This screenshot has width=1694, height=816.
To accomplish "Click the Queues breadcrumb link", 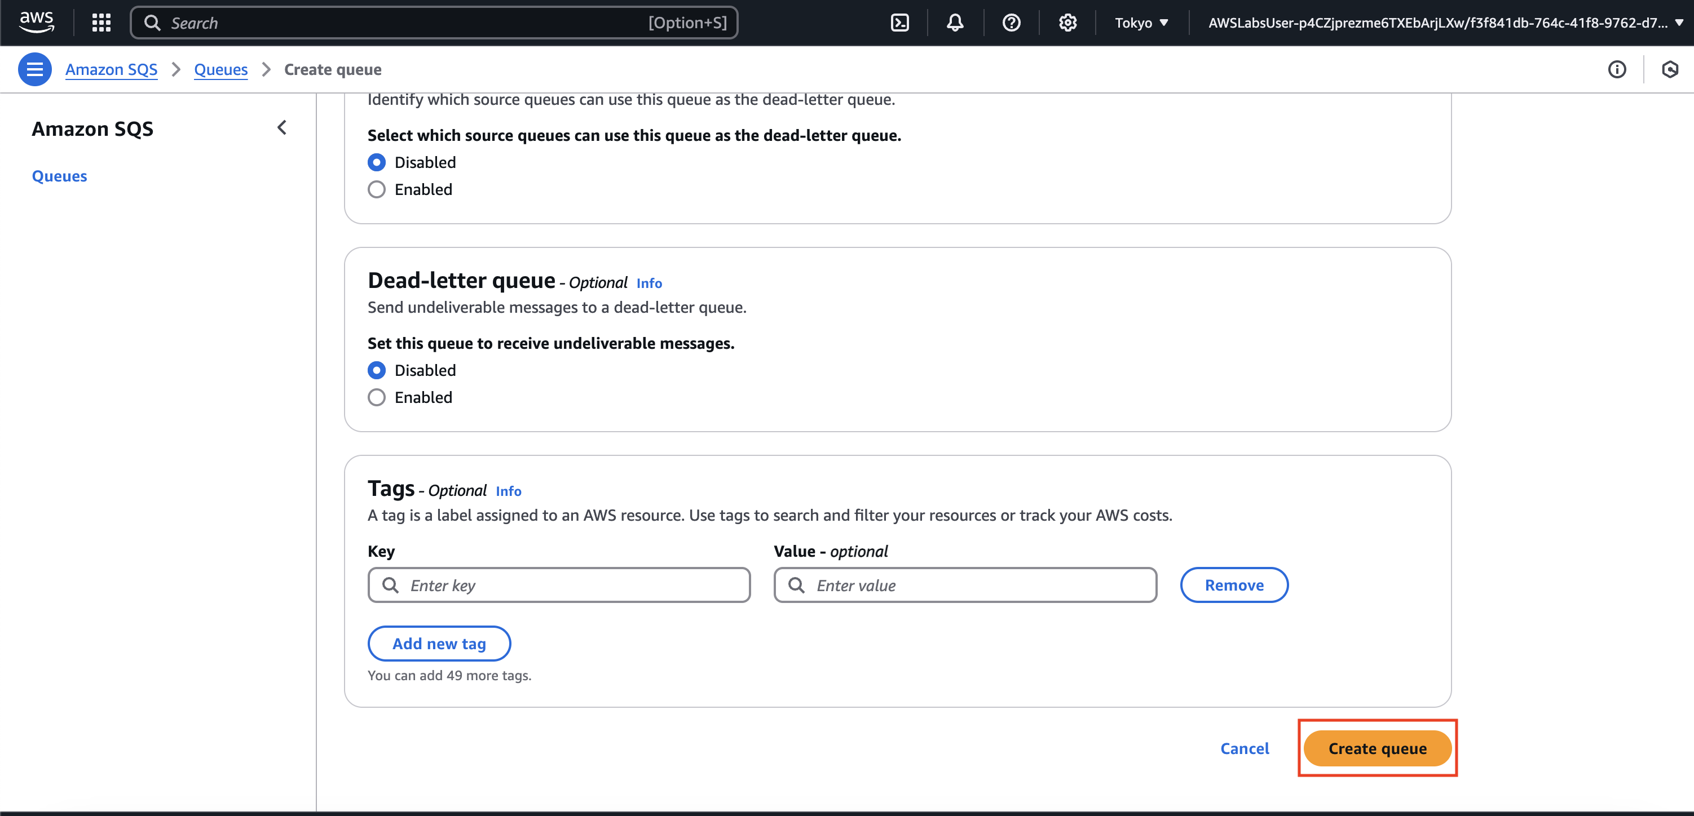I will click(220, 70).
